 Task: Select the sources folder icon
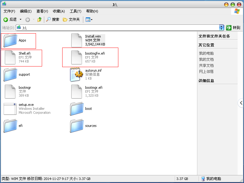[x=77, y=126]
